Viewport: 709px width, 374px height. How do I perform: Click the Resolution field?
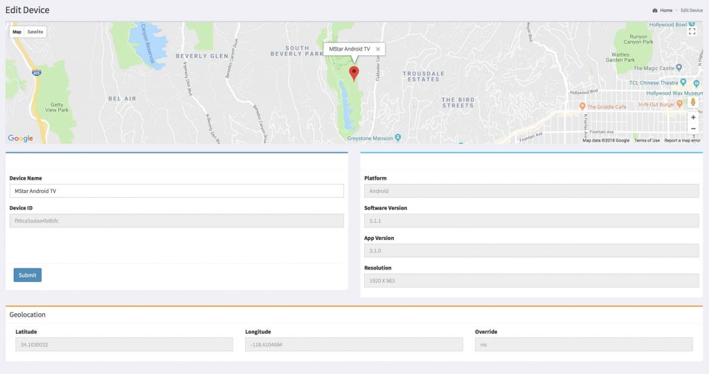tap(531, 281)
